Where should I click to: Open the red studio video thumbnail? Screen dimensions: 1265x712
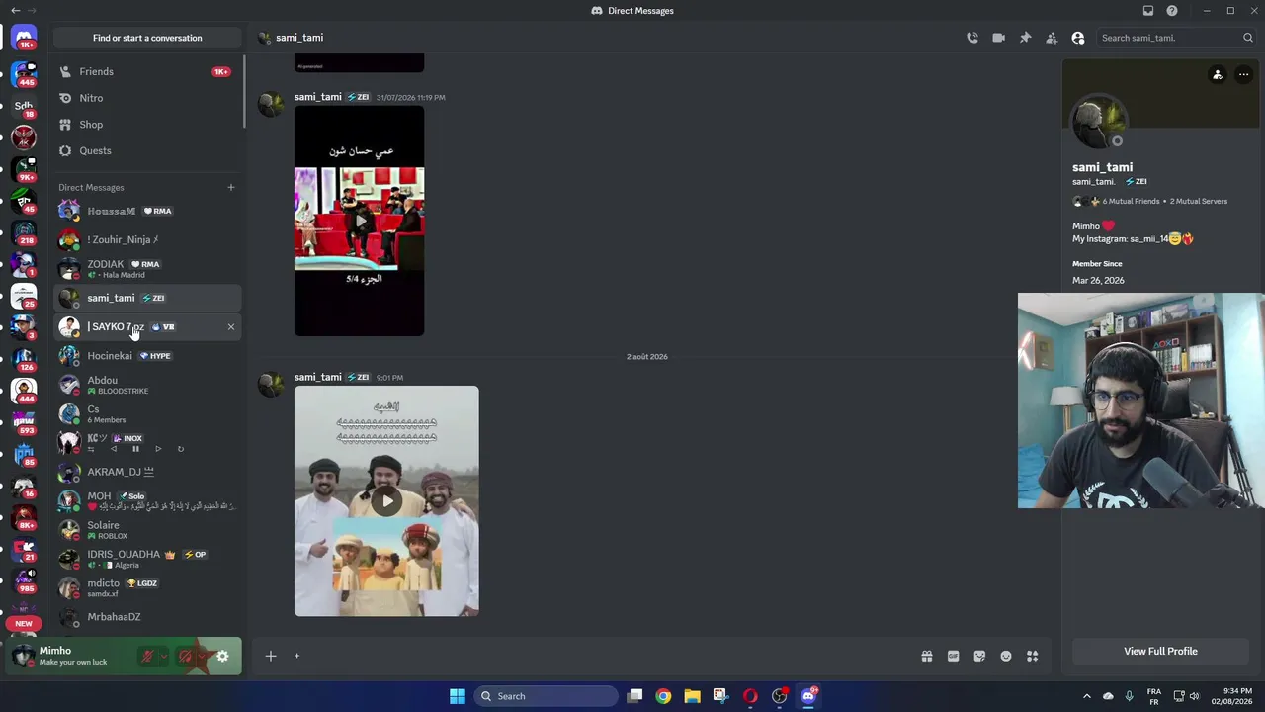pyautogui.click(x=359, y=221)
